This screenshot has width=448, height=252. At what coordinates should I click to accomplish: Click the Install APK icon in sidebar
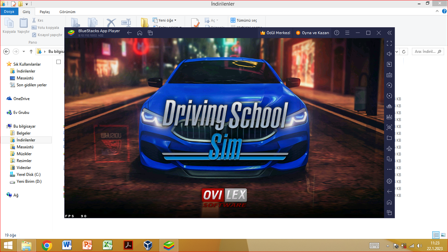389,117
